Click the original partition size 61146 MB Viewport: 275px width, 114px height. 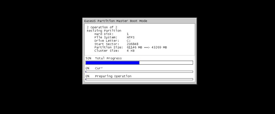134,47
